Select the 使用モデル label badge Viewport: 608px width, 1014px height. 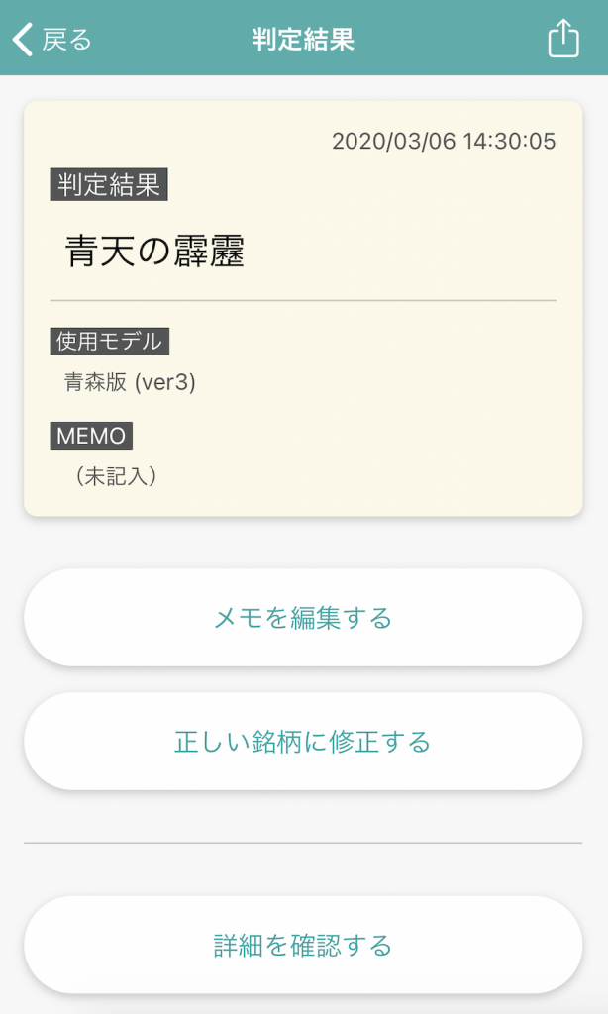[x=110, y=342]
